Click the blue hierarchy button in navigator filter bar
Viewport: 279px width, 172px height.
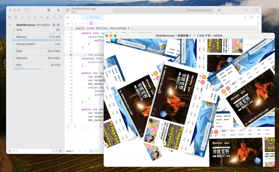60,151
